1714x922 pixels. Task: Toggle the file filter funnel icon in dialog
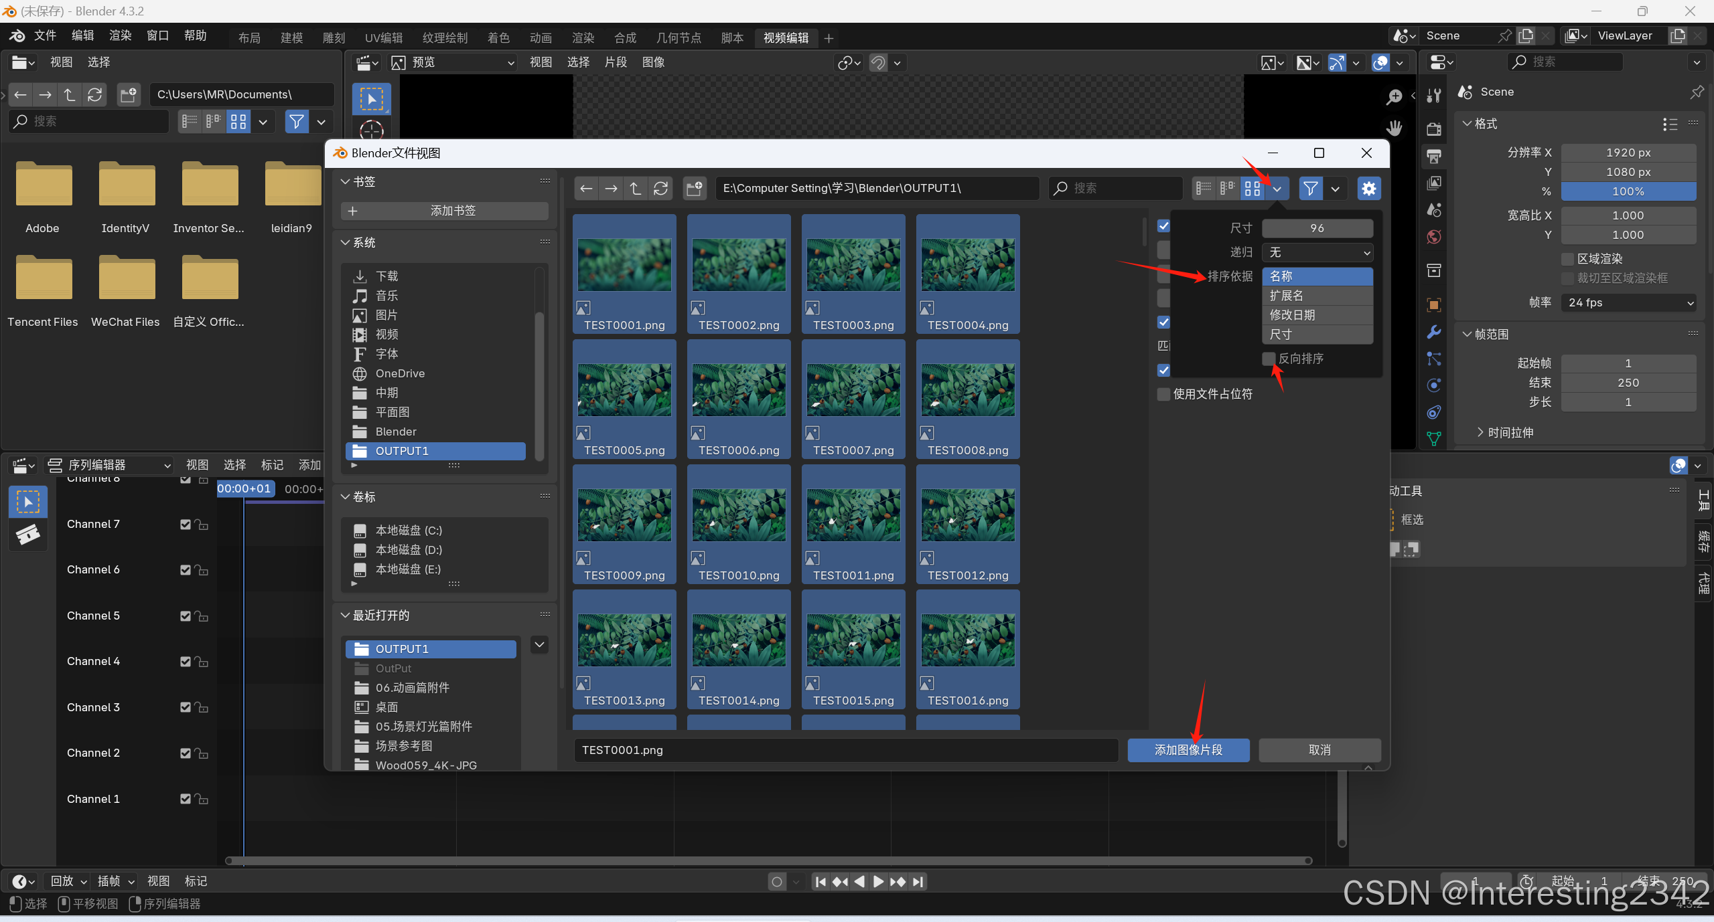pyautogui.click(x=1310, y=189)
